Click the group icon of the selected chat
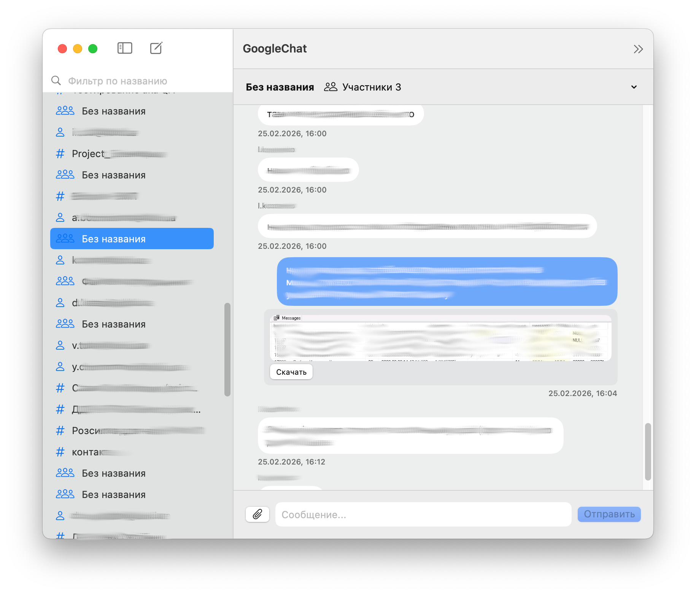The height and width of the screenshot is (595, 696). pyautogui.click(x=65, y=239)
